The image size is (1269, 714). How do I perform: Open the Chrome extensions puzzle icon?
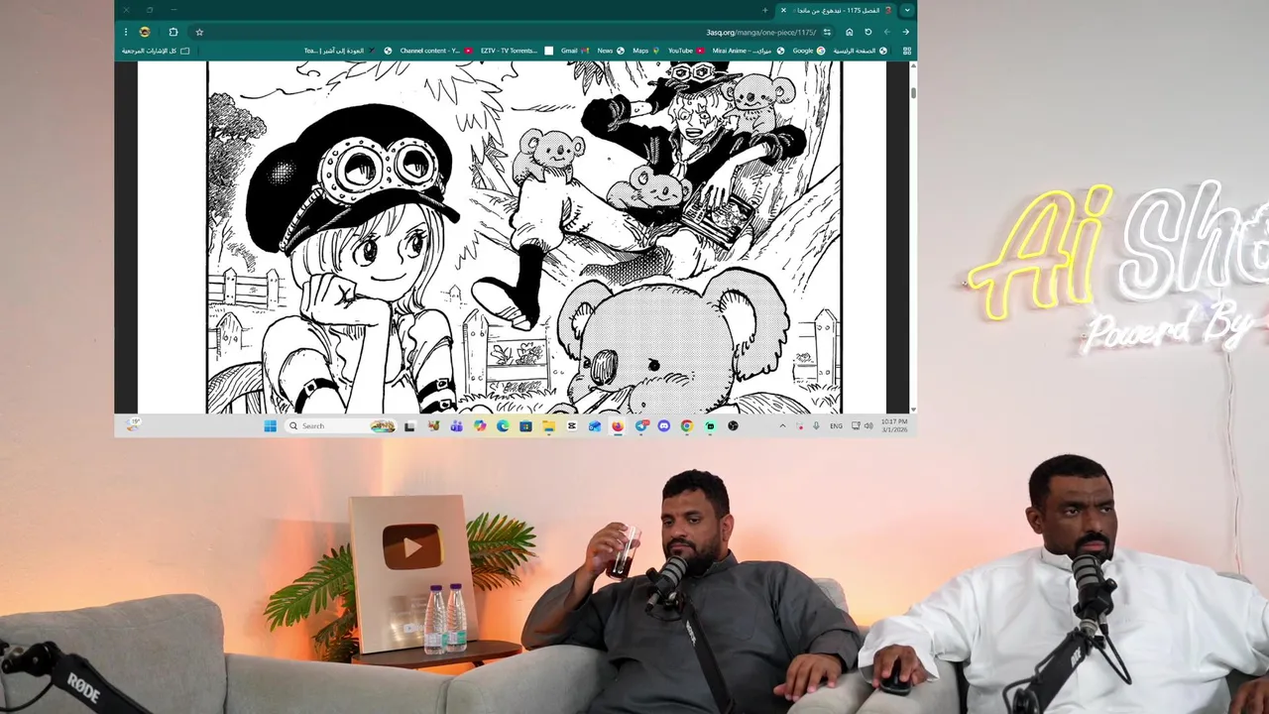(173, 32)
